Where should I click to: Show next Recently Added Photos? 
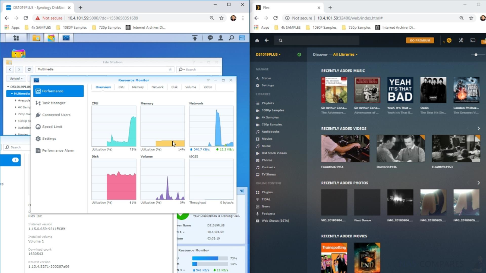pyautogui.click(x=478, y=183)
